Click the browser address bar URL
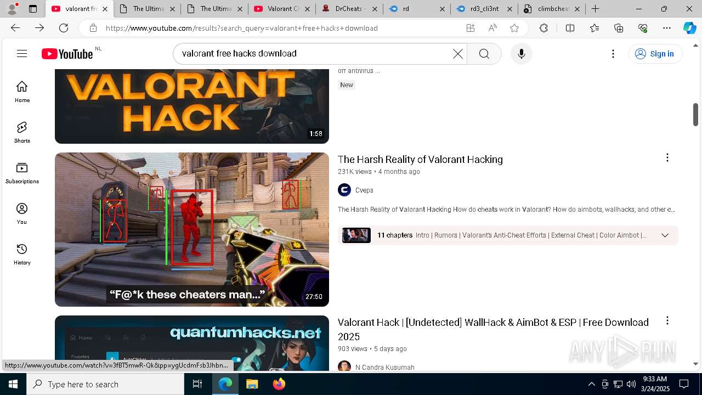The width and height of the screenshot is (702, 395). pos(242,28)
